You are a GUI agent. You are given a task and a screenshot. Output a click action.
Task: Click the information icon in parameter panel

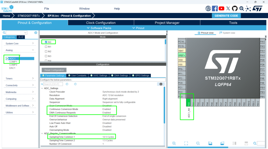pos(161,84)
